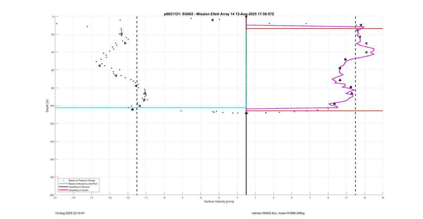Click the positive x-axis tick label '13'
Screen dimensions: 423x219
click(x=365, y=198)
